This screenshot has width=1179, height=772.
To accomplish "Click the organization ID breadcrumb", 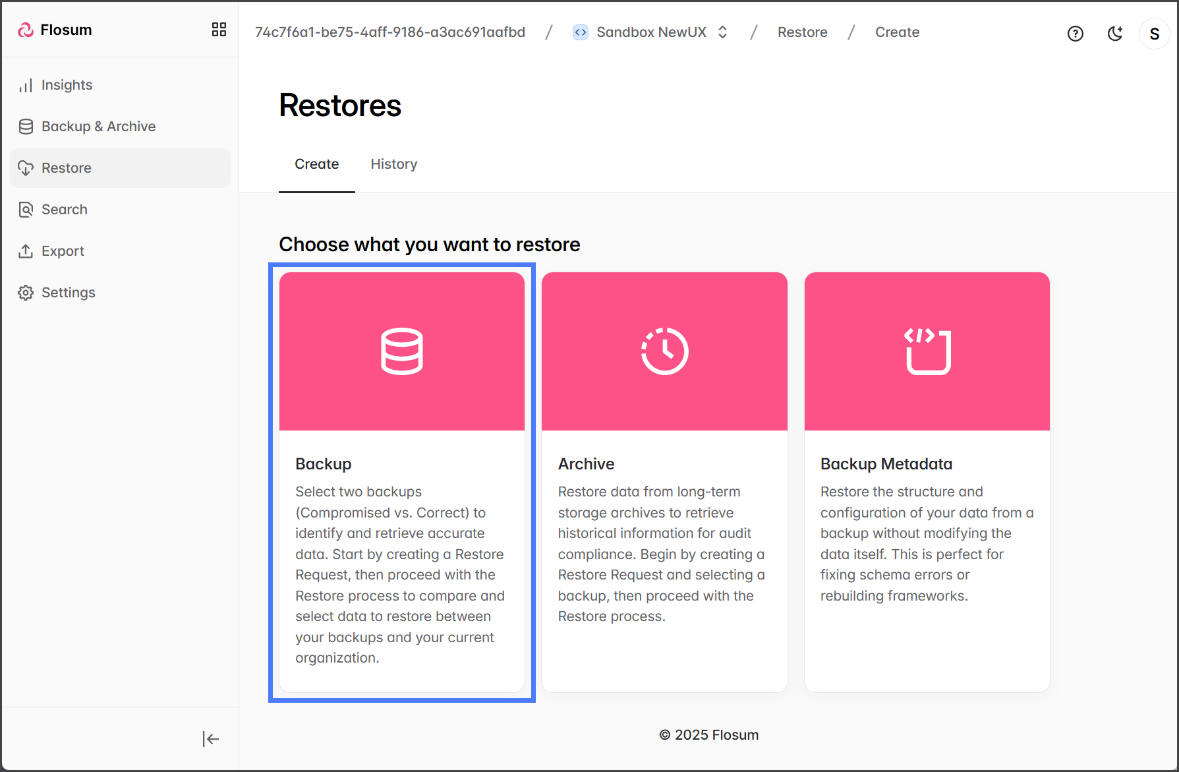I will pyautogui.click(x=389, y=32).
